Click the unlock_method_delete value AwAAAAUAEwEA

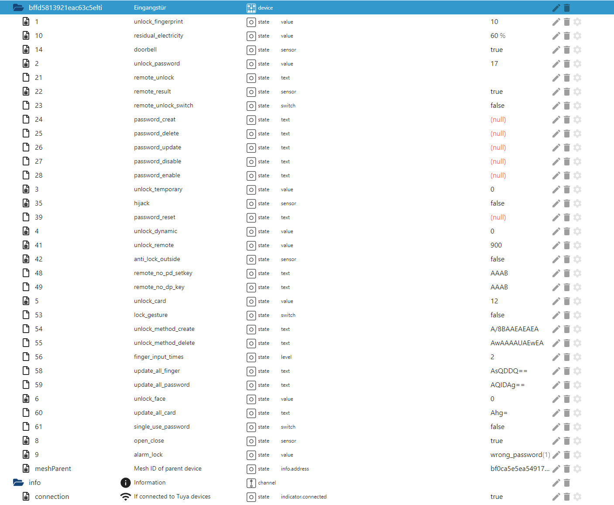[517, 343]
